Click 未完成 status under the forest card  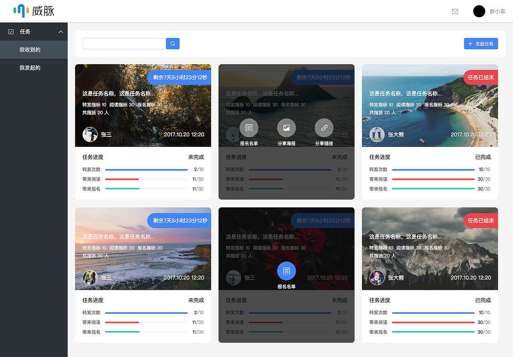[196, 157]
